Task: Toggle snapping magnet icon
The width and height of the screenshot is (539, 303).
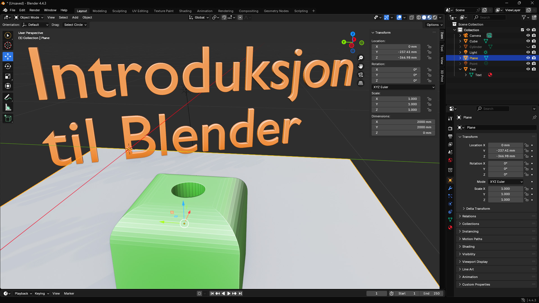Action: pyautogui.click(x=224, y=17)
